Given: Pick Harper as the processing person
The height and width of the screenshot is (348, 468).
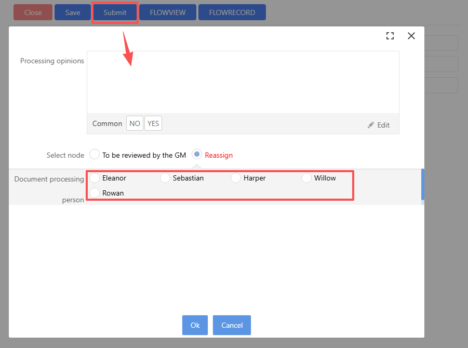Looking at the screenshot, I should (236, 178).
